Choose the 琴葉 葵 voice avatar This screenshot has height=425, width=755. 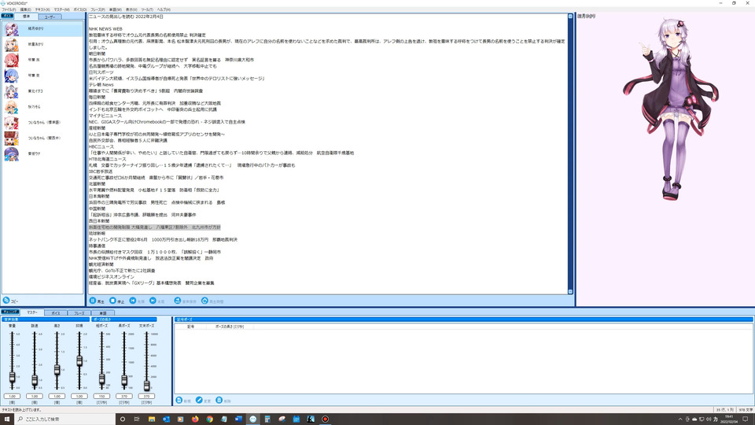pos(12,76)
